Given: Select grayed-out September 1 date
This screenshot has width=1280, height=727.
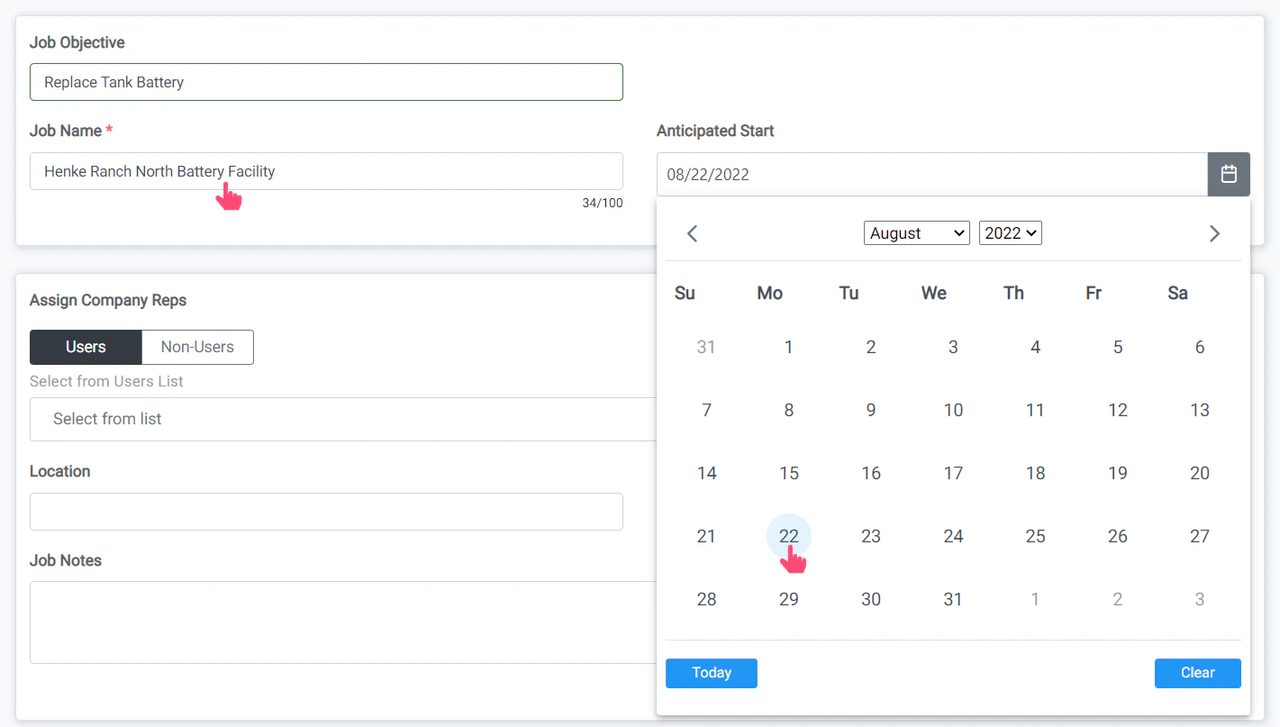Looking at the screenshot, I should tap(1035, 598).
